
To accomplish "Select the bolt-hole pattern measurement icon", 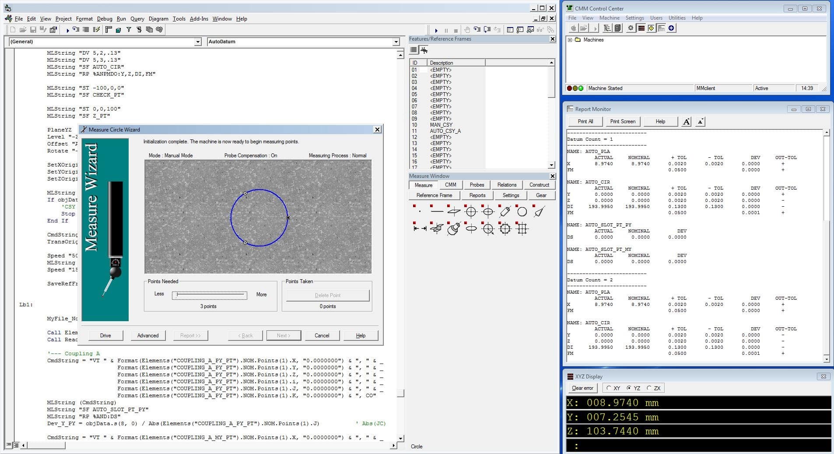I will tap(505, 229).
